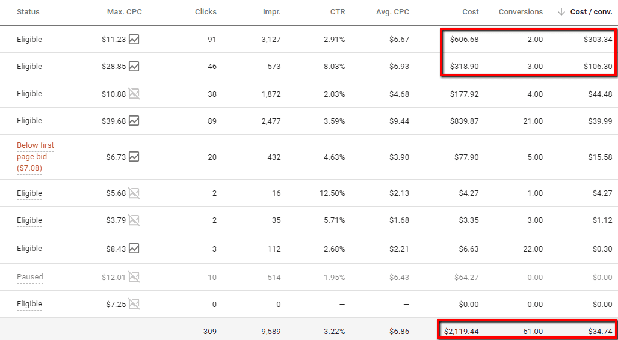
Task: Click the Max. CPC column header
Action: pos(125,12)
